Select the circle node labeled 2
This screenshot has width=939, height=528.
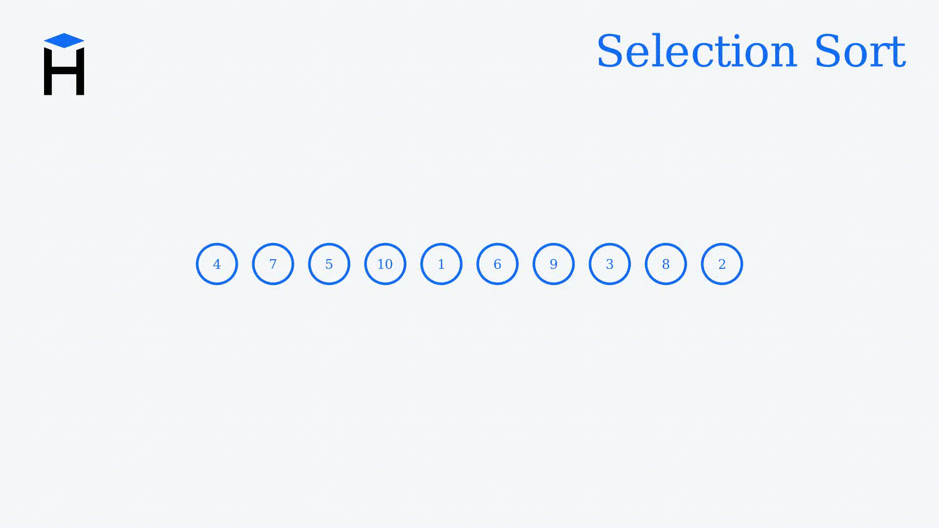click(722, 264)
